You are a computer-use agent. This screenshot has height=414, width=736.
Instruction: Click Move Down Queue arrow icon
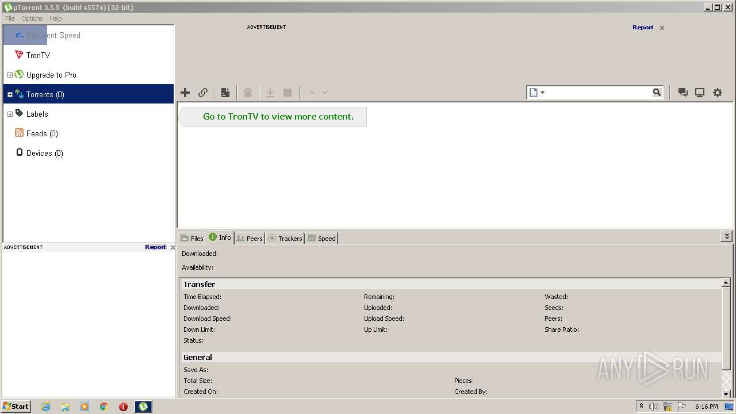tap(325, 93)
